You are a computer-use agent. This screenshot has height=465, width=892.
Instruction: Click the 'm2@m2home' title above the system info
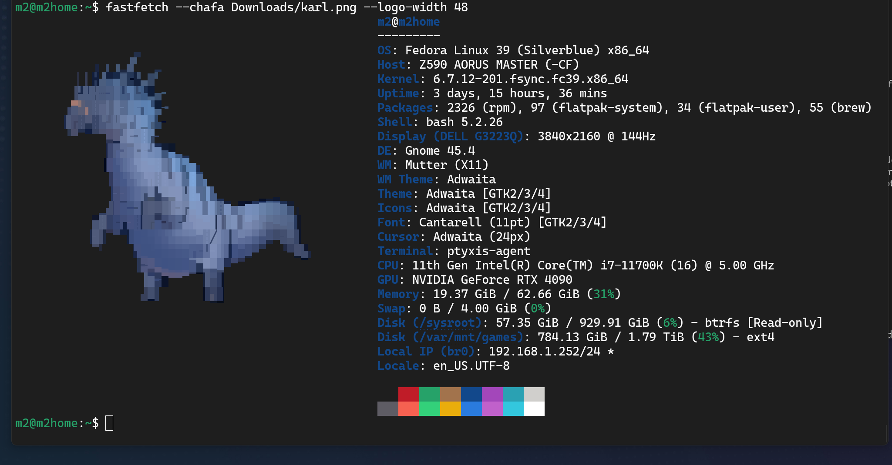click(408, 22)
